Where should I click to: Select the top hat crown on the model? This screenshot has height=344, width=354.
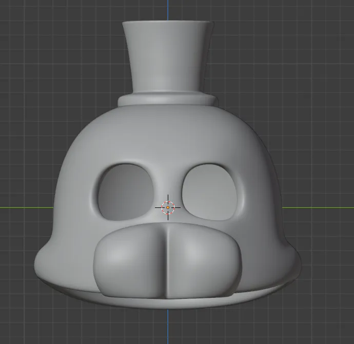point(168,57)
